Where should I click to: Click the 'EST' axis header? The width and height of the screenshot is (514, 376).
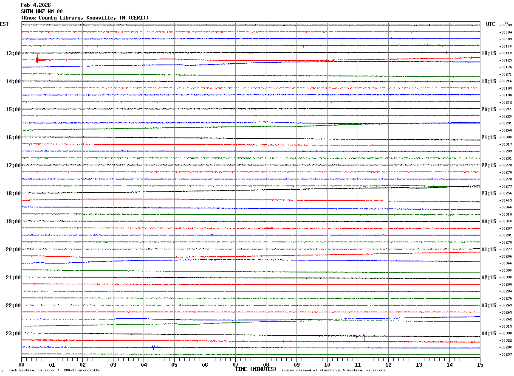[x=4, y=24]
